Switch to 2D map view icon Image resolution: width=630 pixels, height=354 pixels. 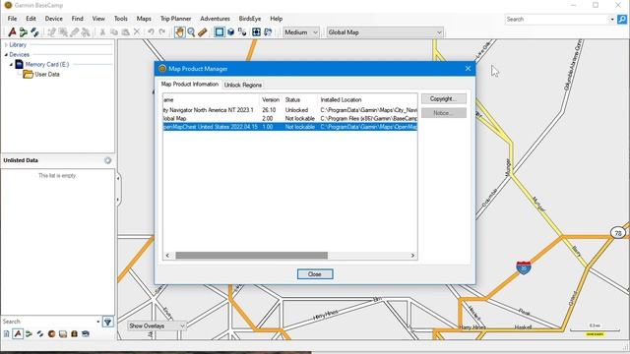tap(220, 32)
